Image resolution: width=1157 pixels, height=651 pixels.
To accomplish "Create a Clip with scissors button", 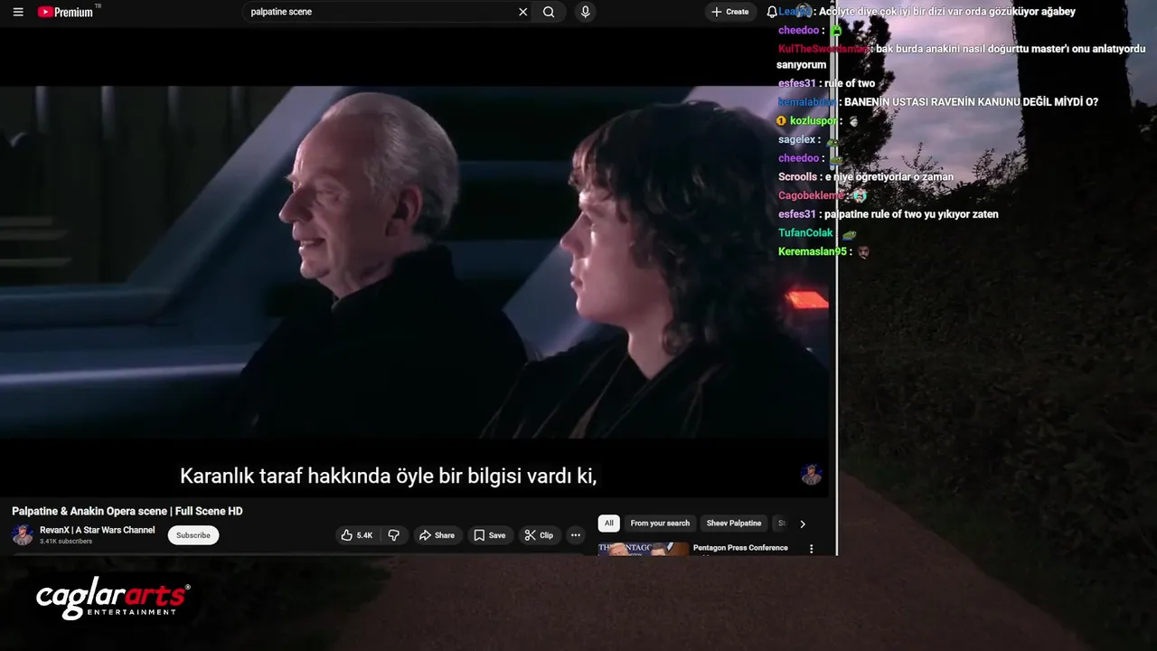I will 539,535.
